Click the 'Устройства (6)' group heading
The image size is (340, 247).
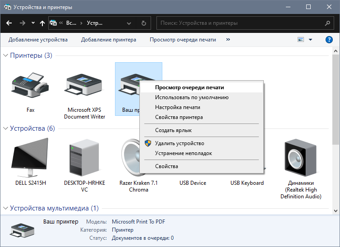32,128
